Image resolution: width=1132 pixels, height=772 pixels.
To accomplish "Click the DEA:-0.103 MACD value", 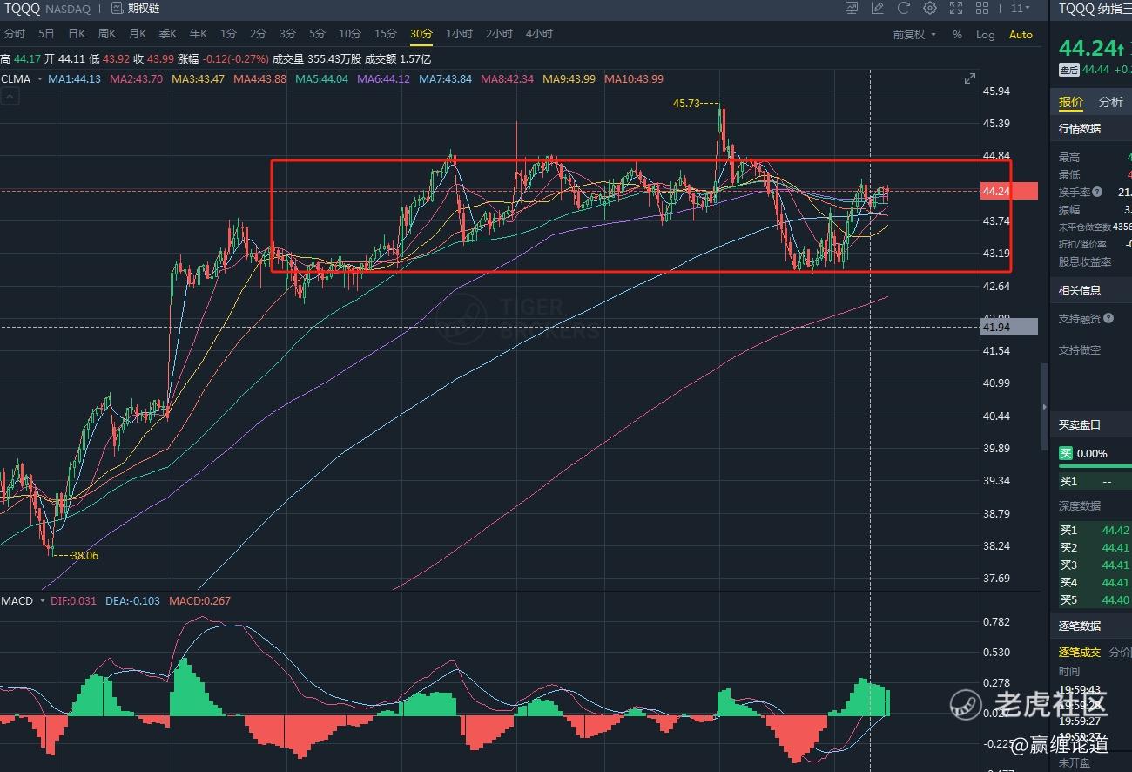I will pyautogui.click(x=133, y=601).
